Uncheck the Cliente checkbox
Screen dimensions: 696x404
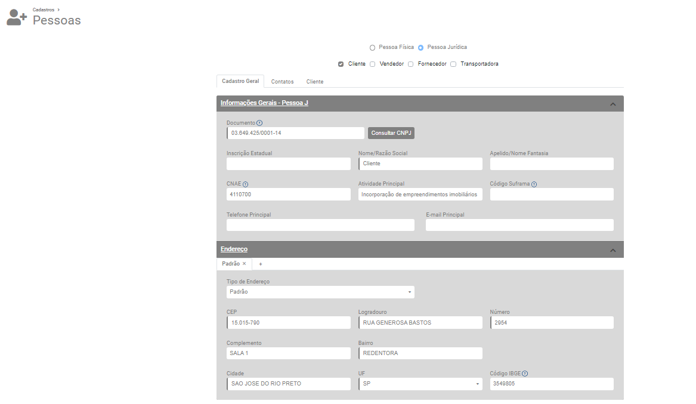341,64
